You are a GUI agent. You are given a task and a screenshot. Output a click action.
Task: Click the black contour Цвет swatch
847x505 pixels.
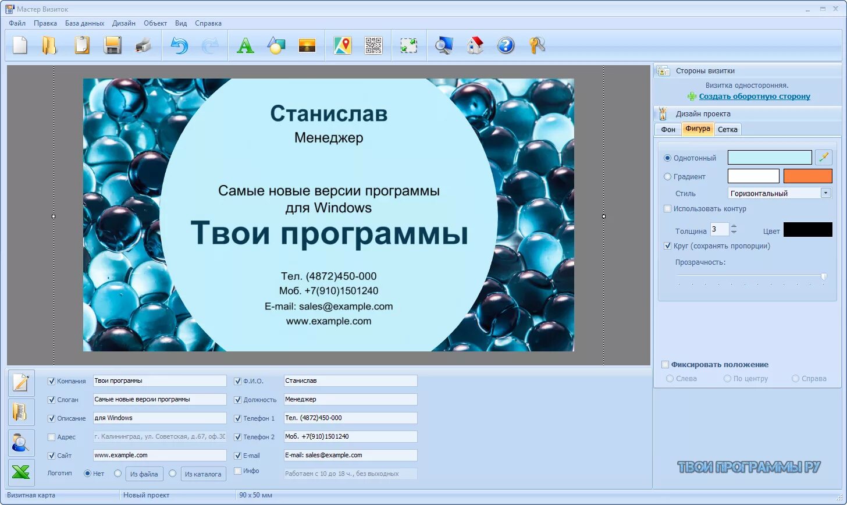808,229
